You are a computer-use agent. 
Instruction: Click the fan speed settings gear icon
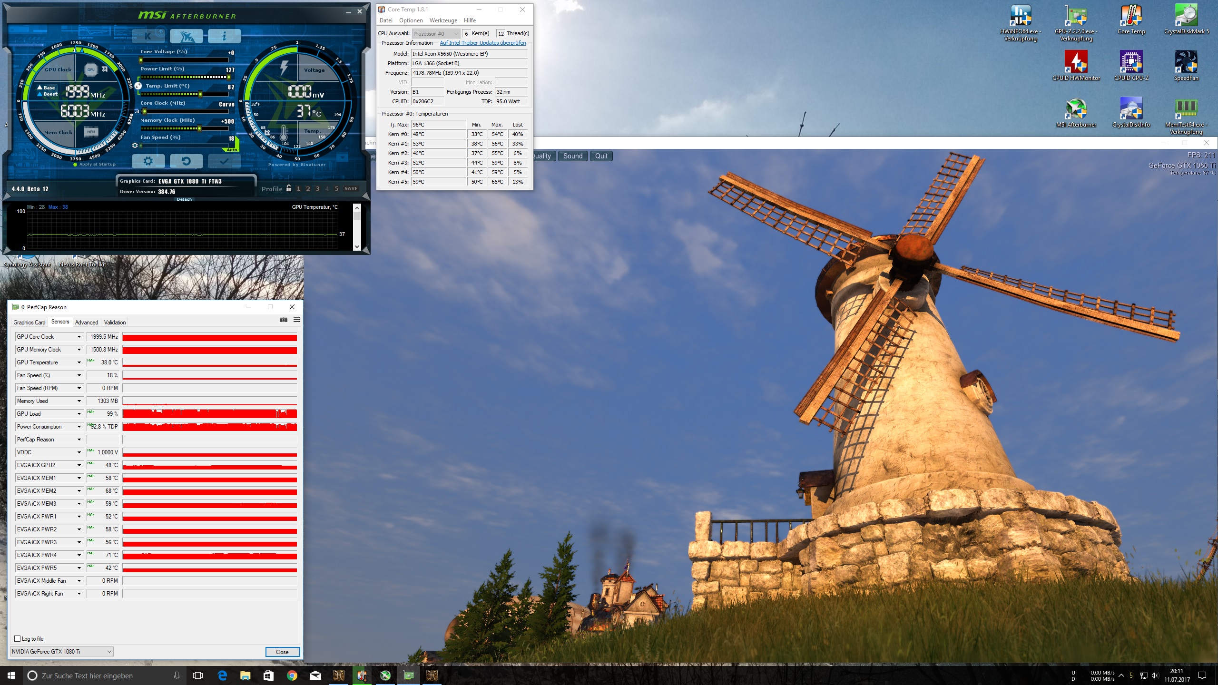tap(135, 146)
